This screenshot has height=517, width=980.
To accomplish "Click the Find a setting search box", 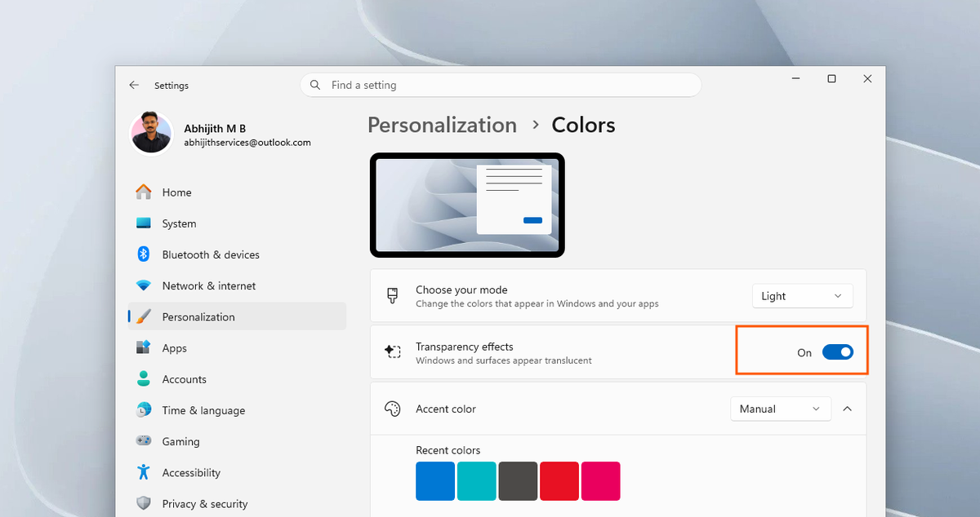I will [501, 85].
